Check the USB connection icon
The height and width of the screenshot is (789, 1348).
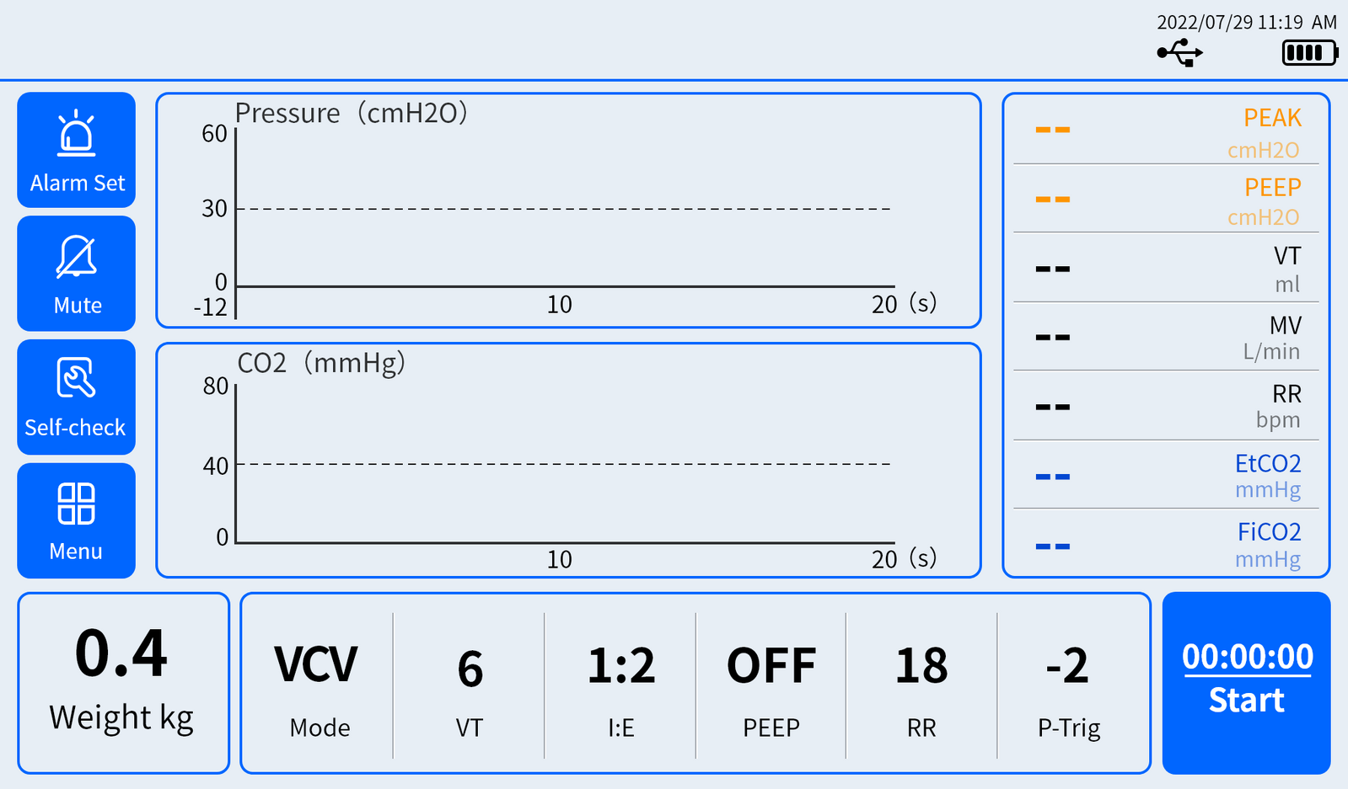pos(1180,53)
